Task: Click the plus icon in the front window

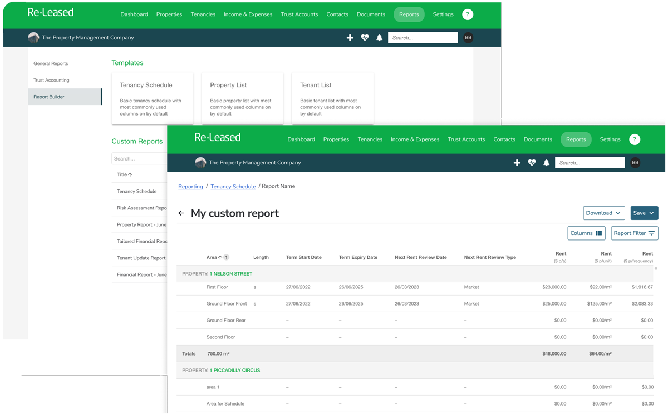Action: (517, 163)
